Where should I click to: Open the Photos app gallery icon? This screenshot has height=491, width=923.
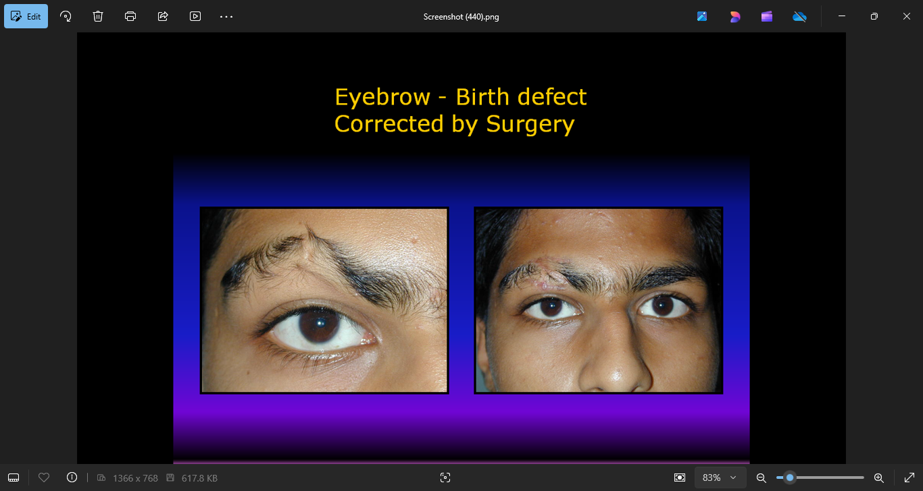coord(702,16)
